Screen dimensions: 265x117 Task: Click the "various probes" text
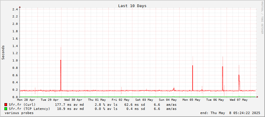(19, 113)
